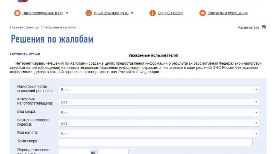Click the Уважаемые пользователи! text
Image resolution: width=278 pixels, height=154 pixels.
pos(153,55)
